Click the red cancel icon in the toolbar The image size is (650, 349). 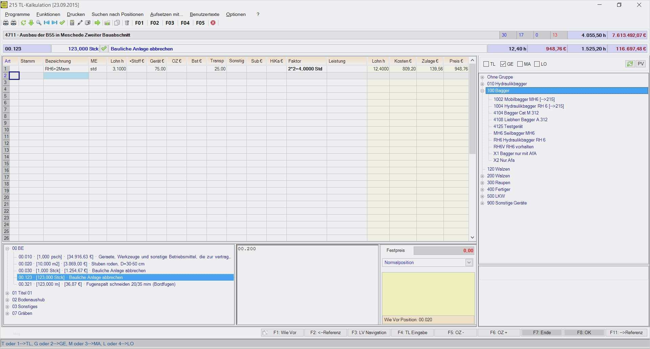213,23
